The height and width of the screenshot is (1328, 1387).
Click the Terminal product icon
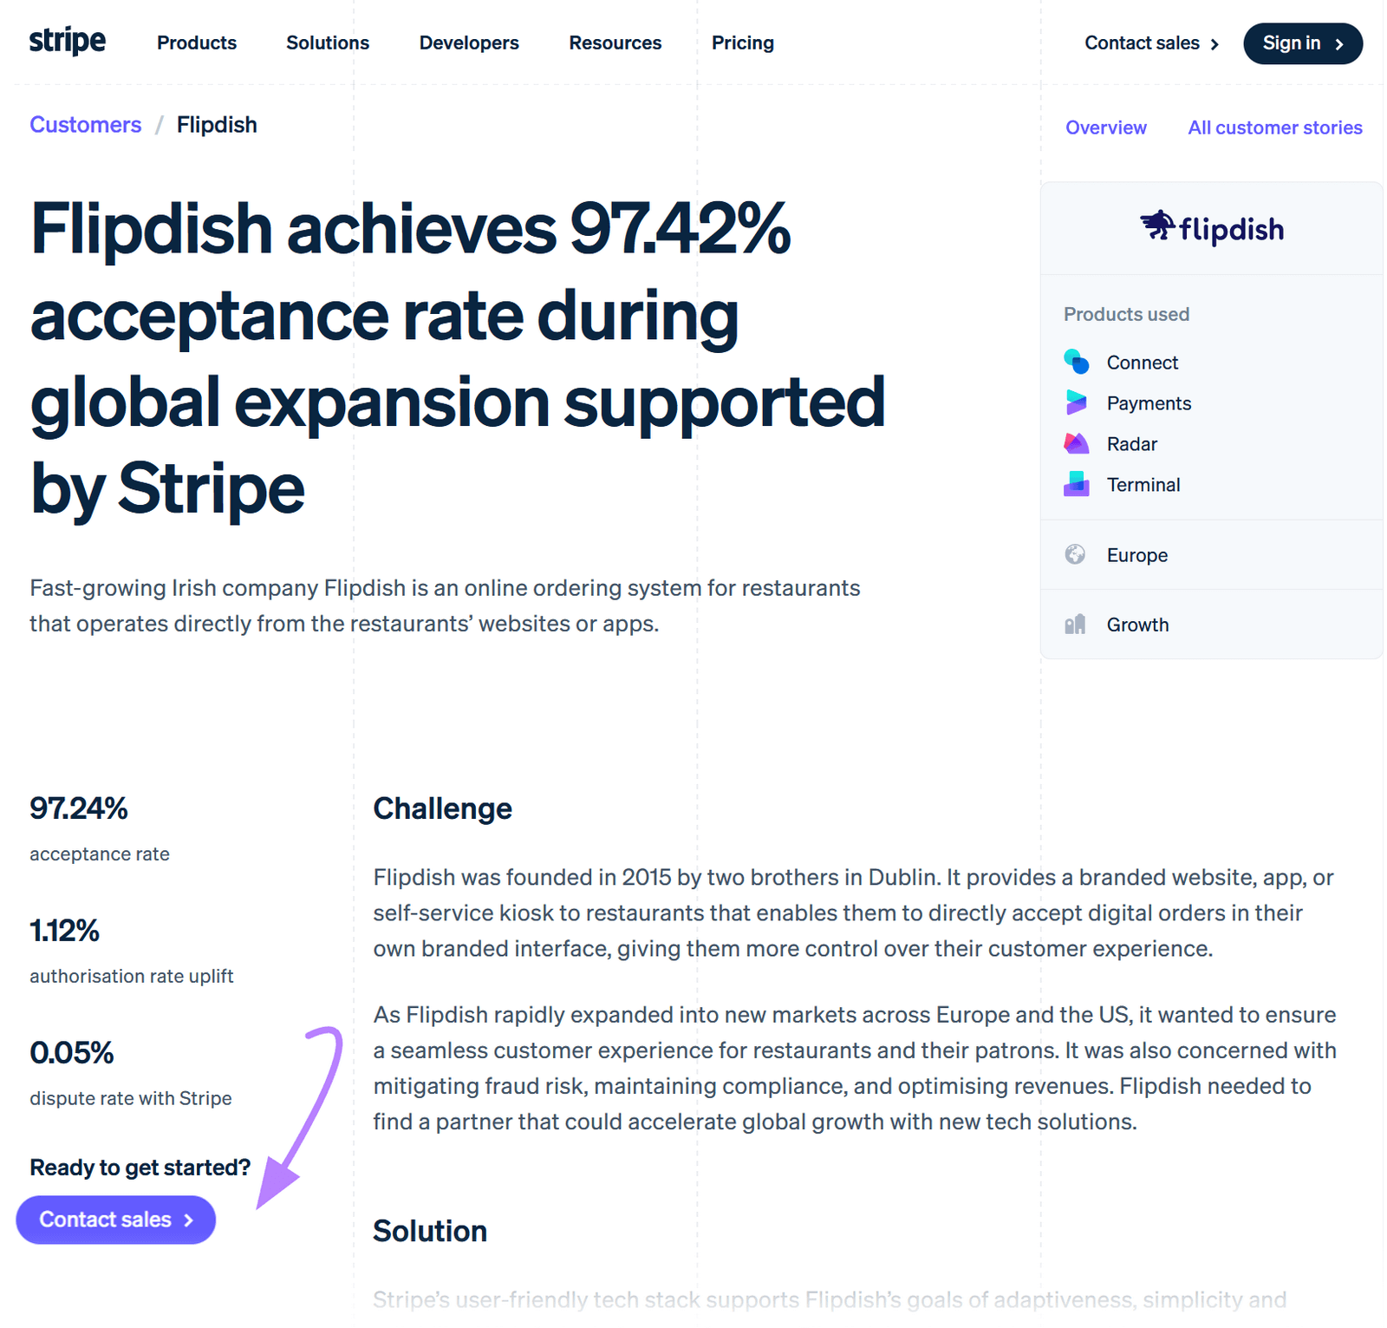[1075, 484]
